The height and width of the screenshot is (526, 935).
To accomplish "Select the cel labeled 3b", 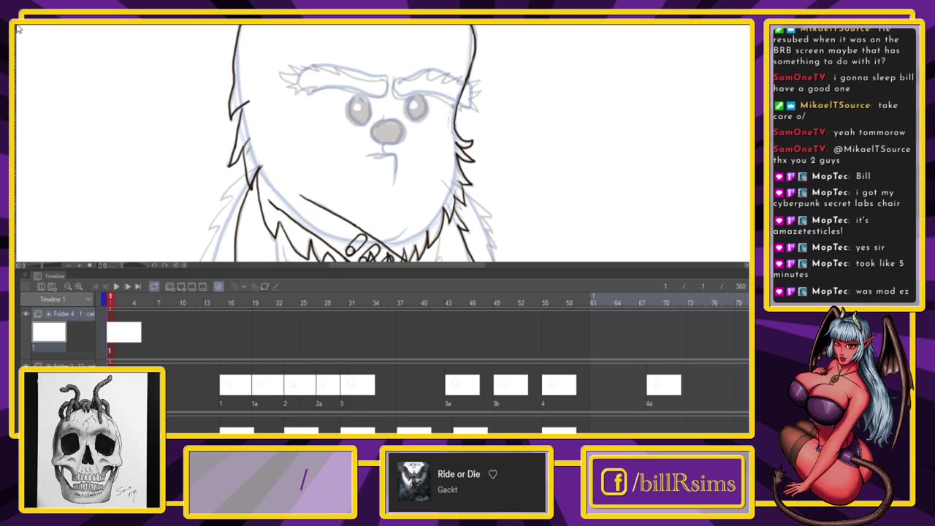I will (511, 385).
